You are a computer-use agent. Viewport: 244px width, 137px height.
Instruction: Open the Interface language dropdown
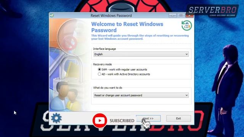coord(141,54)
